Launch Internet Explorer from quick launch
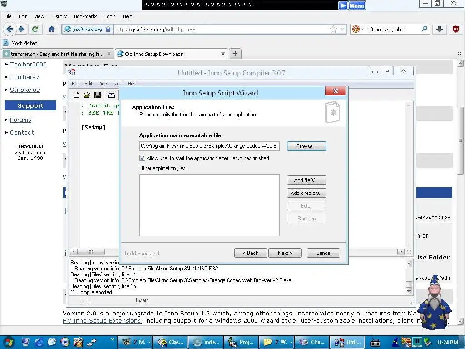 coord(39,342)
